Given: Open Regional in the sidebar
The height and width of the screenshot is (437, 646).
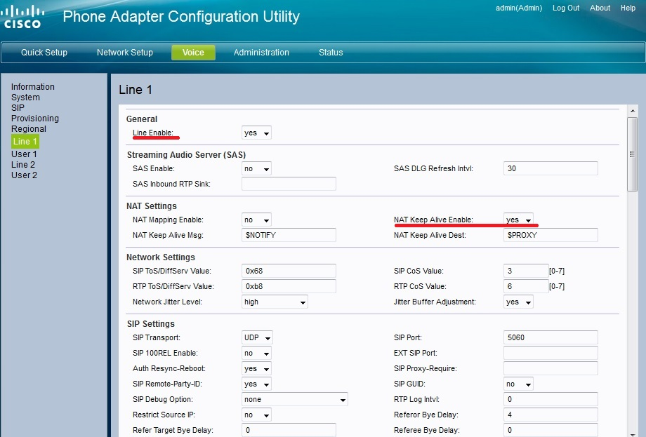Looking at the screenshot, I should pos(28,129).
